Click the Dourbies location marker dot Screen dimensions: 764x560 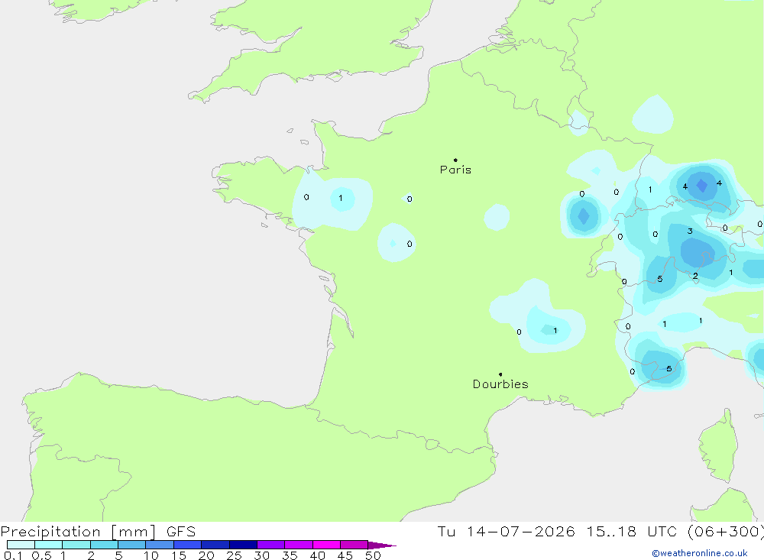pyautogui.click(x=500, y=374)
